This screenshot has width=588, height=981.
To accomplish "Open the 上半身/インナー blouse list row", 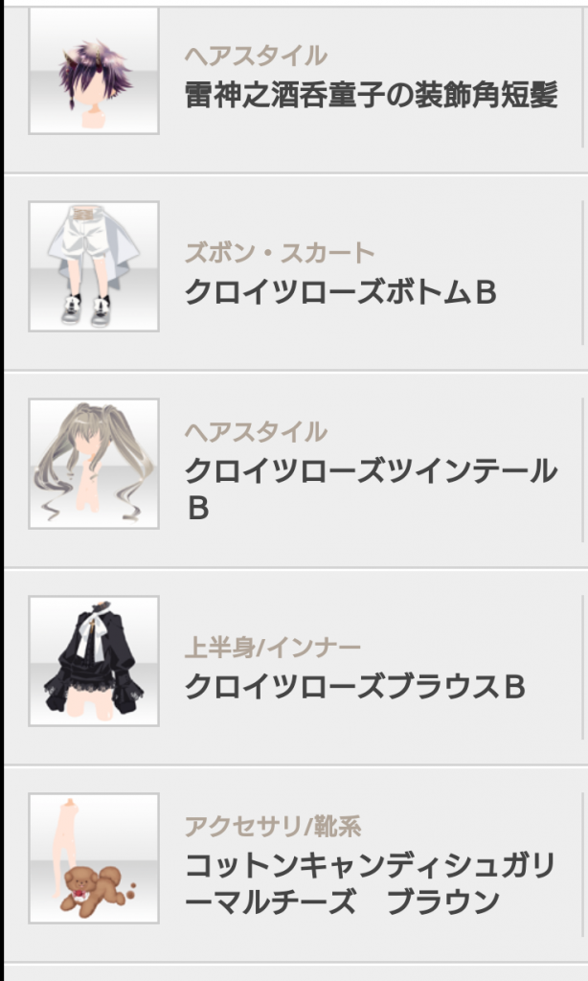I will point(296,667).
